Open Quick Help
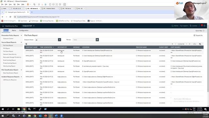The image size is (209, 118). (x=200, y=30)
